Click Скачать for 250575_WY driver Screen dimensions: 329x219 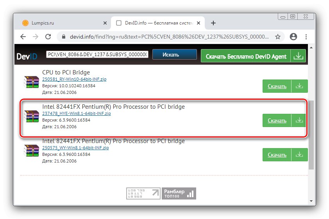pos(277,155)
